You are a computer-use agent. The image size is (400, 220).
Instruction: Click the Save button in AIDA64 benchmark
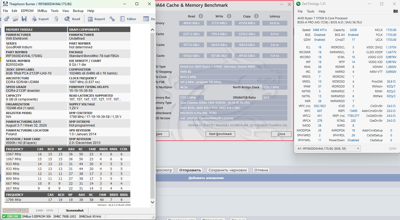[x=162, y=134]
